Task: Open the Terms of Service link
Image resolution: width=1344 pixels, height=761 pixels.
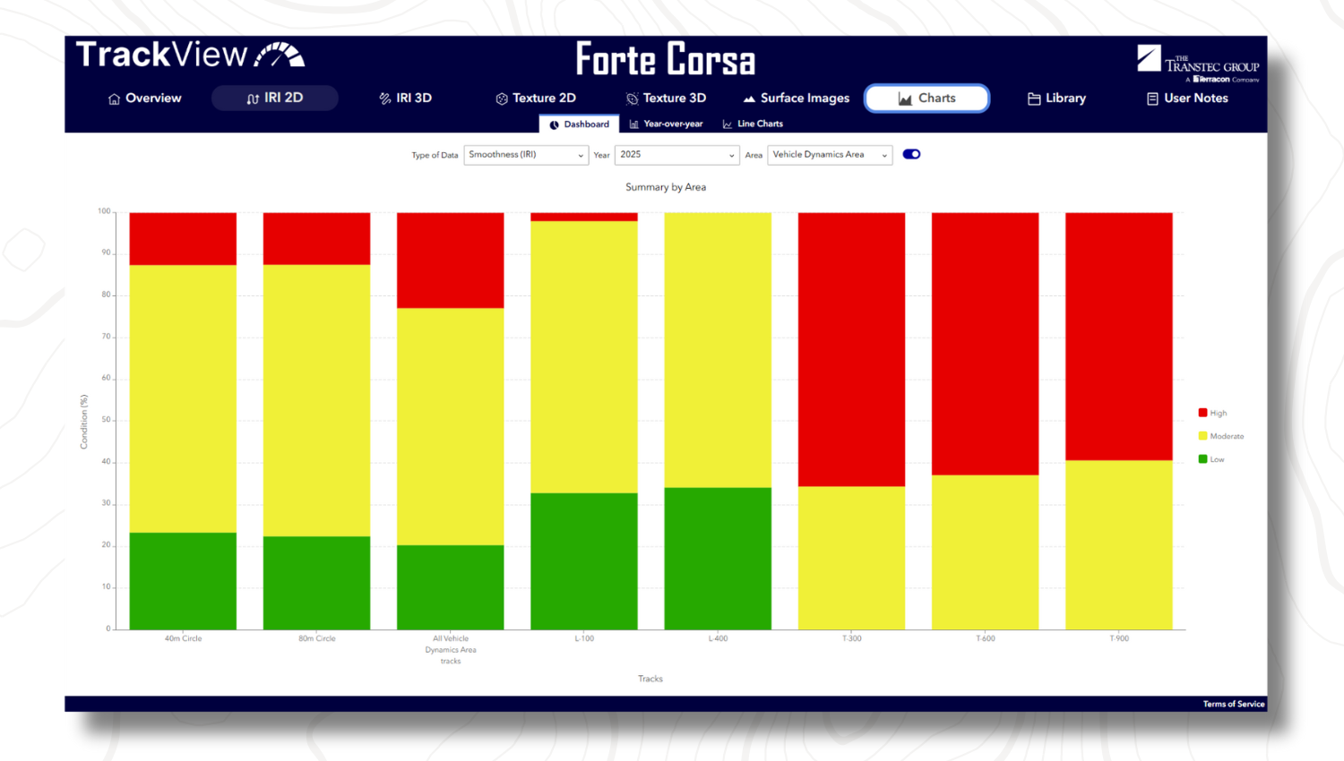Action: [1233, 704]
